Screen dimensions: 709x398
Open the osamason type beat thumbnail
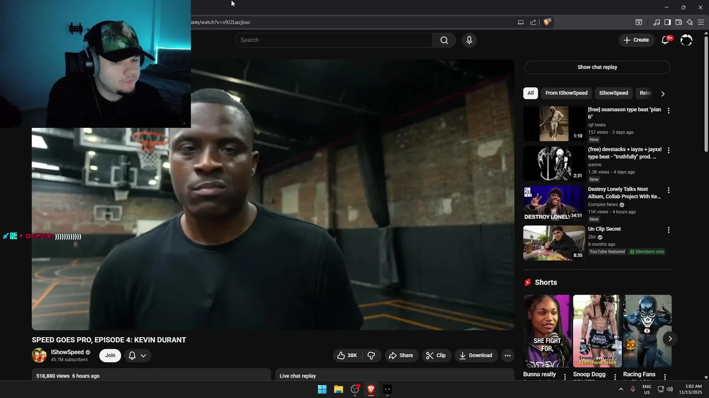pos(554,124)
